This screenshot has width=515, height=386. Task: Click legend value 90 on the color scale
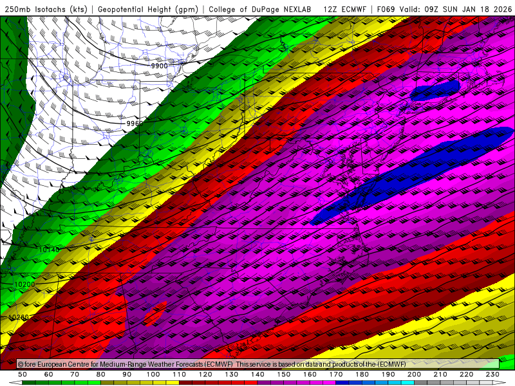[127, 374]
